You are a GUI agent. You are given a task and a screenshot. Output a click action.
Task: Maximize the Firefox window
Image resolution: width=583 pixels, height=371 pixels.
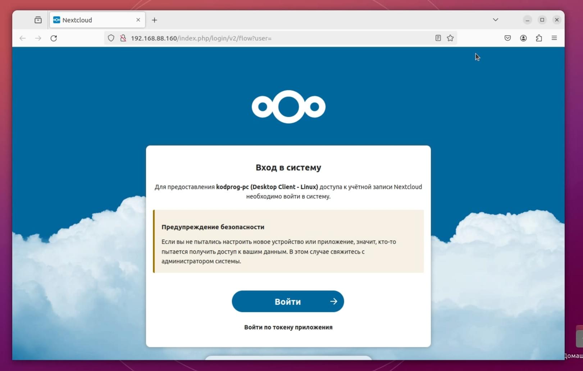tap(542, 20)
